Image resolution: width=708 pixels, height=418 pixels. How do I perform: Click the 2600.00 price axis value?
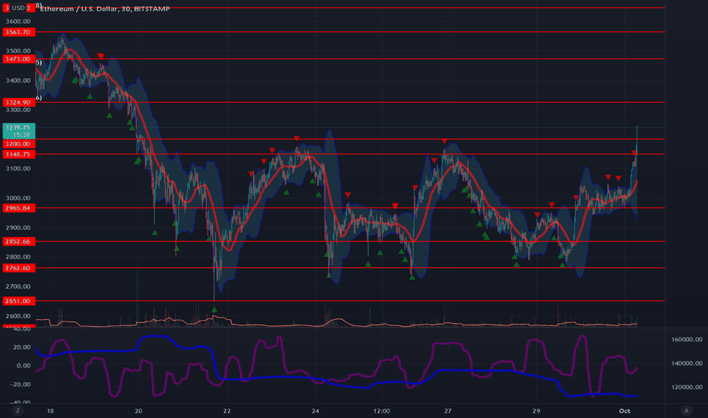pyautogui.click(x=18, y=316)
